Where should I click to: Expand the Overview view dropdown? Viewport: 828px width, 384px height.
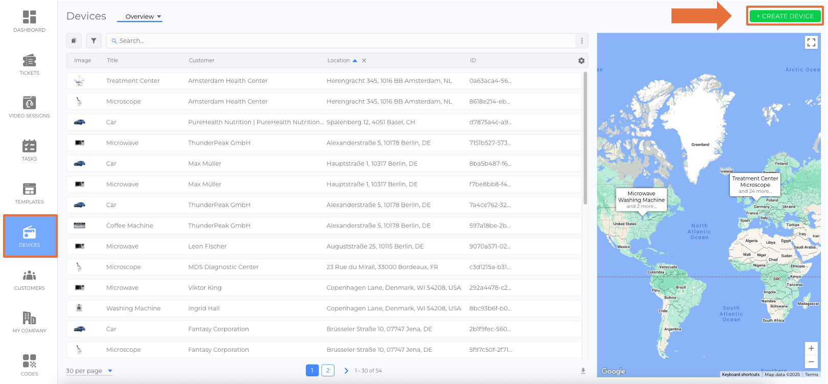pos(143,17)
